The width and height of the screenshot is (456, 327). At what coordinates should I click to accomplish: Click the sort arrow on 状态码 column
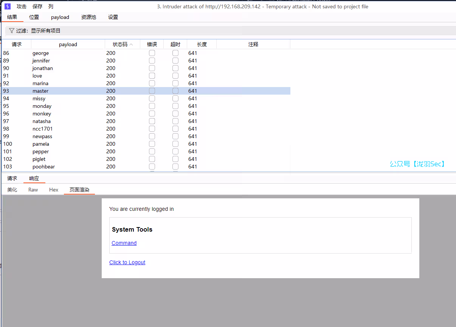coord(131,45)
